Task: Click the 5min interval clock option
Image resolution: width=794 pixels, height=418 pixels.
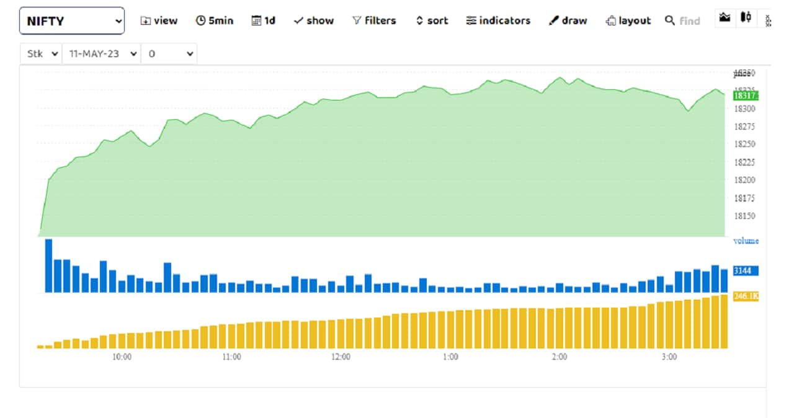Action: tap(215, 20)
